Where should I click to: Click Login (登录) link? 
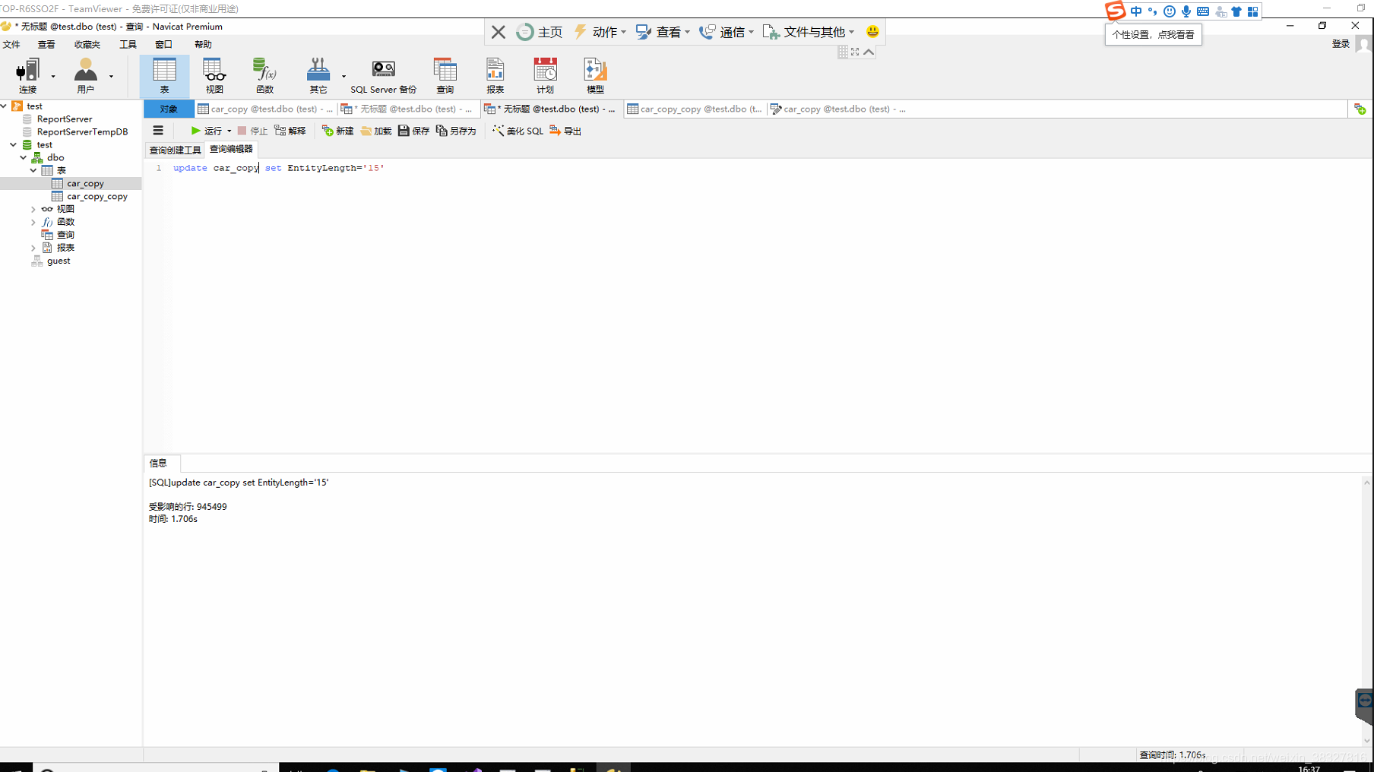coord(1341,44)
